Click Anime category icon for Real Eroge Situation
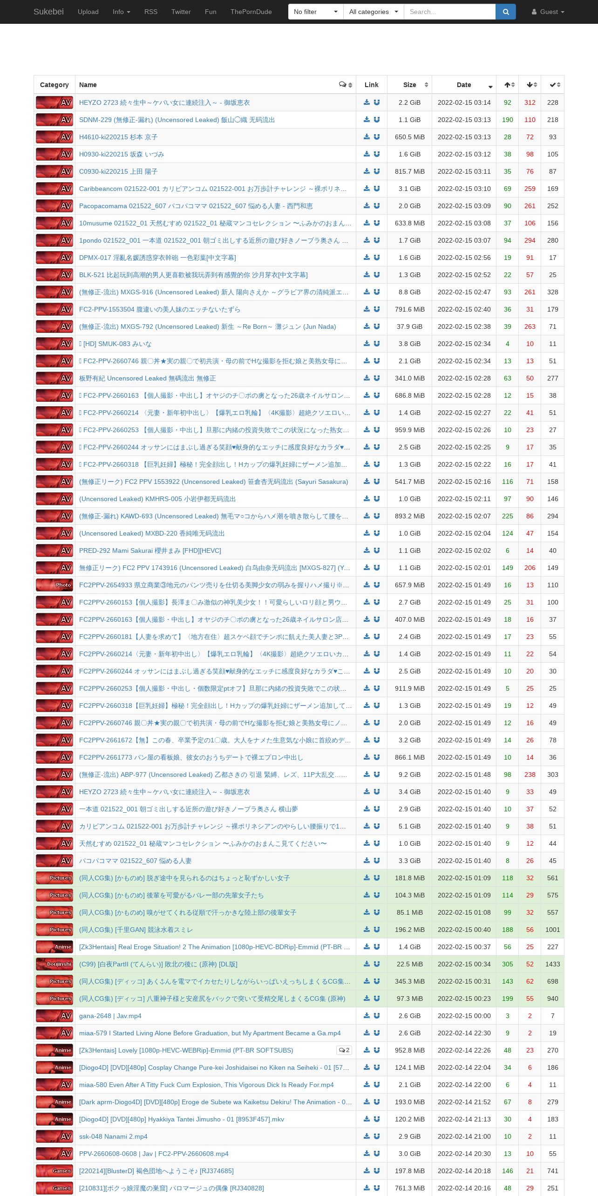Image resolution: width=598 pixels, height=1196 pixels. 54,947
